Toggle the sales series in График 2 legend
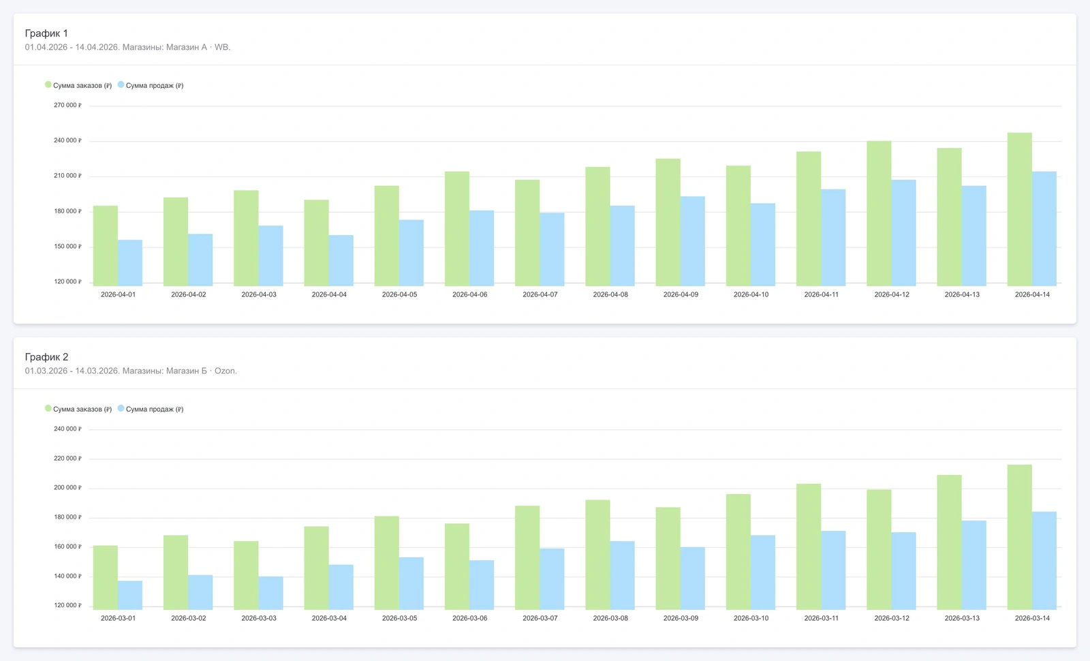 [x=151, y=409]
